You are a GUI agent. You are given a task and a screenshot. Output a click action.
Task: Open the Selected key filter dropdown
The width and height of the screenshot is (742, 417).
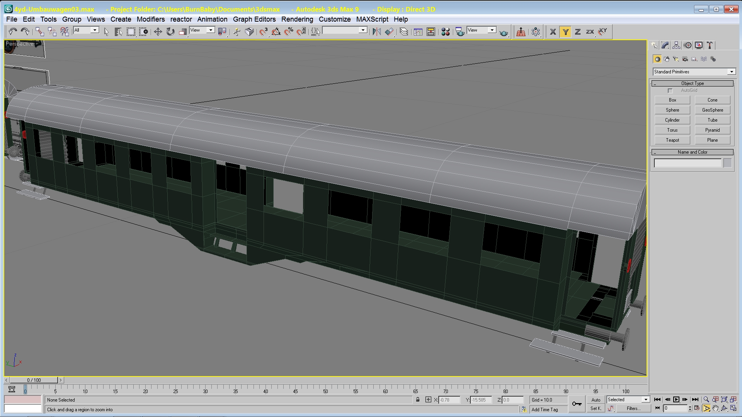646,400
